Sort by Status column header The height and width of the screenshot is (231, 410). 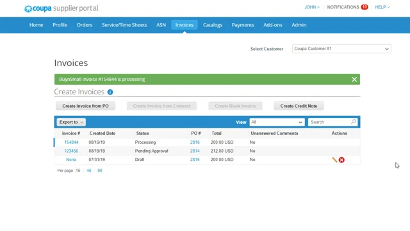coord(142,133)
